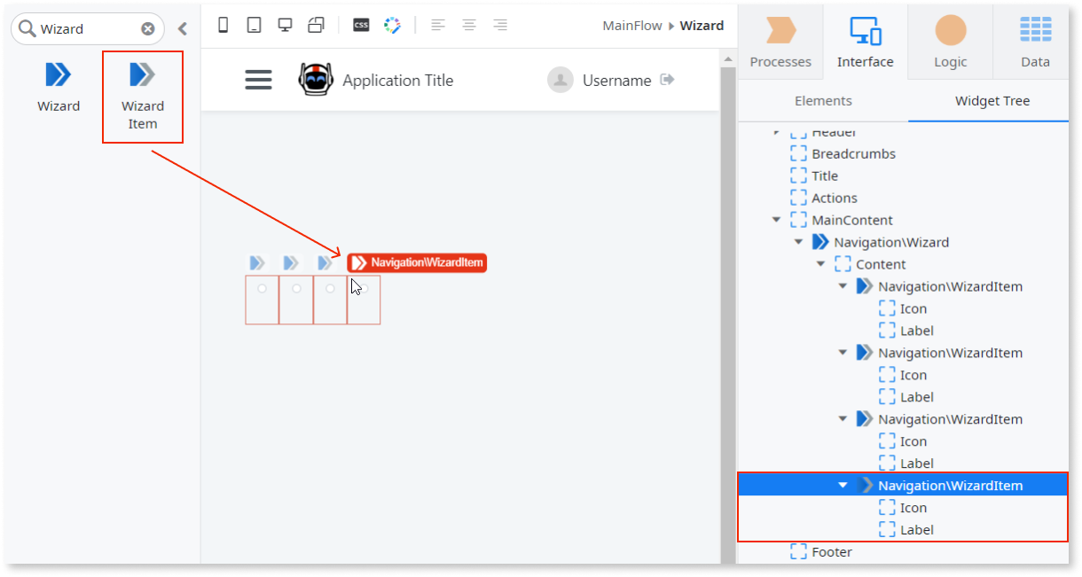Select radio button in first wizard step

coord(262,287)
